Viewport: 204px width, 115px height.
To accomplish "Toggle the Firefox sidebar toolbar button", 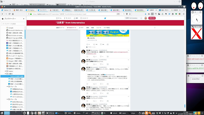I will coord(152,14).
